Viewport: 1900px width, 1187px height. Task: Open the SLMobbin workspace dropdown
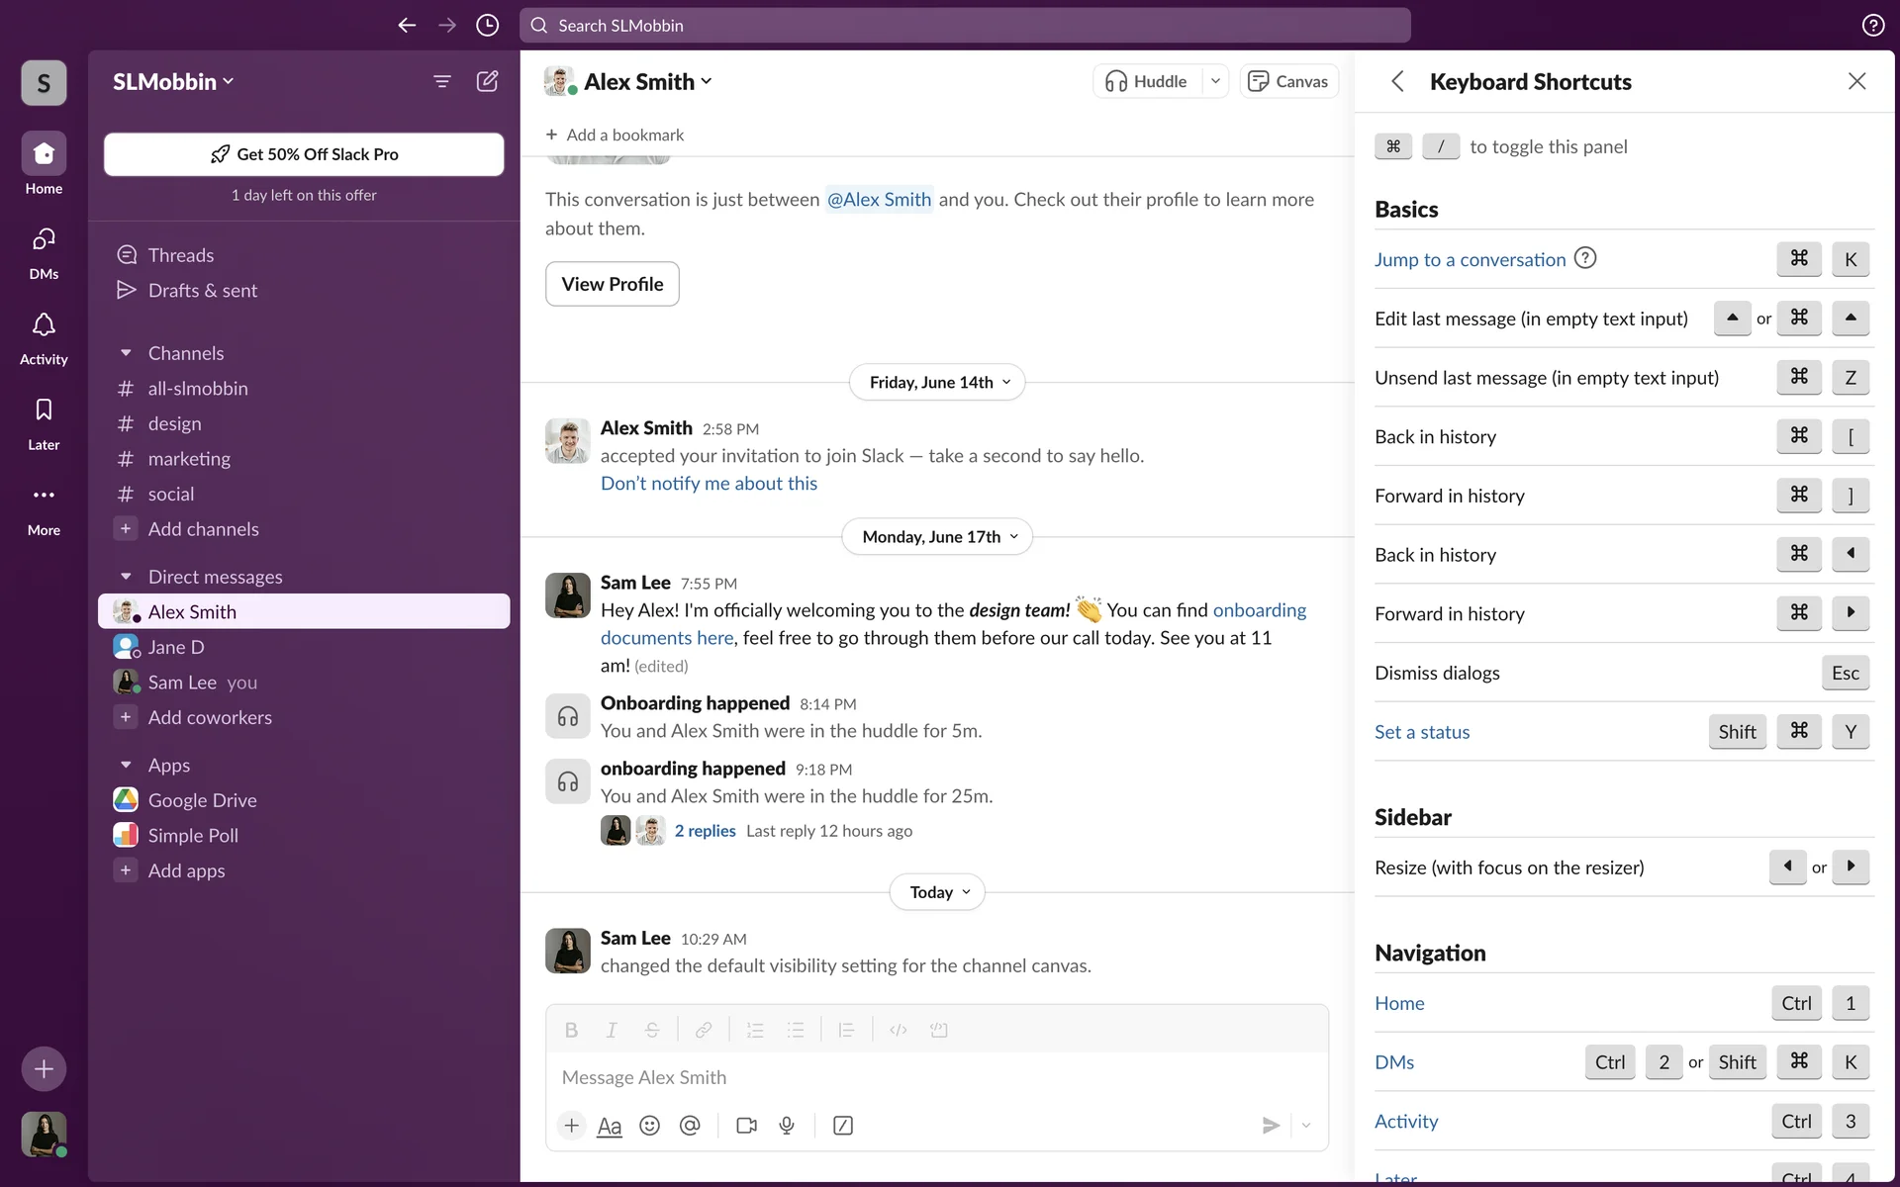tap(173, 82)
